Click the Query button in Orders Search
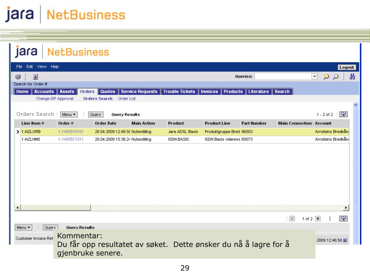Viewport: 370px width, 277px height. 95,114
